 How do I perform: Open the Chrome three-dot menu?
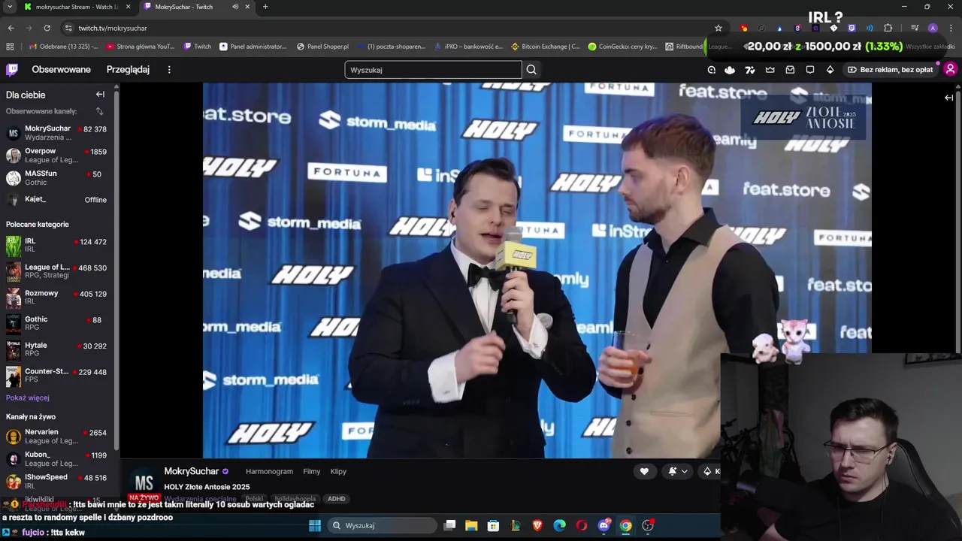[x=951, y=28]
